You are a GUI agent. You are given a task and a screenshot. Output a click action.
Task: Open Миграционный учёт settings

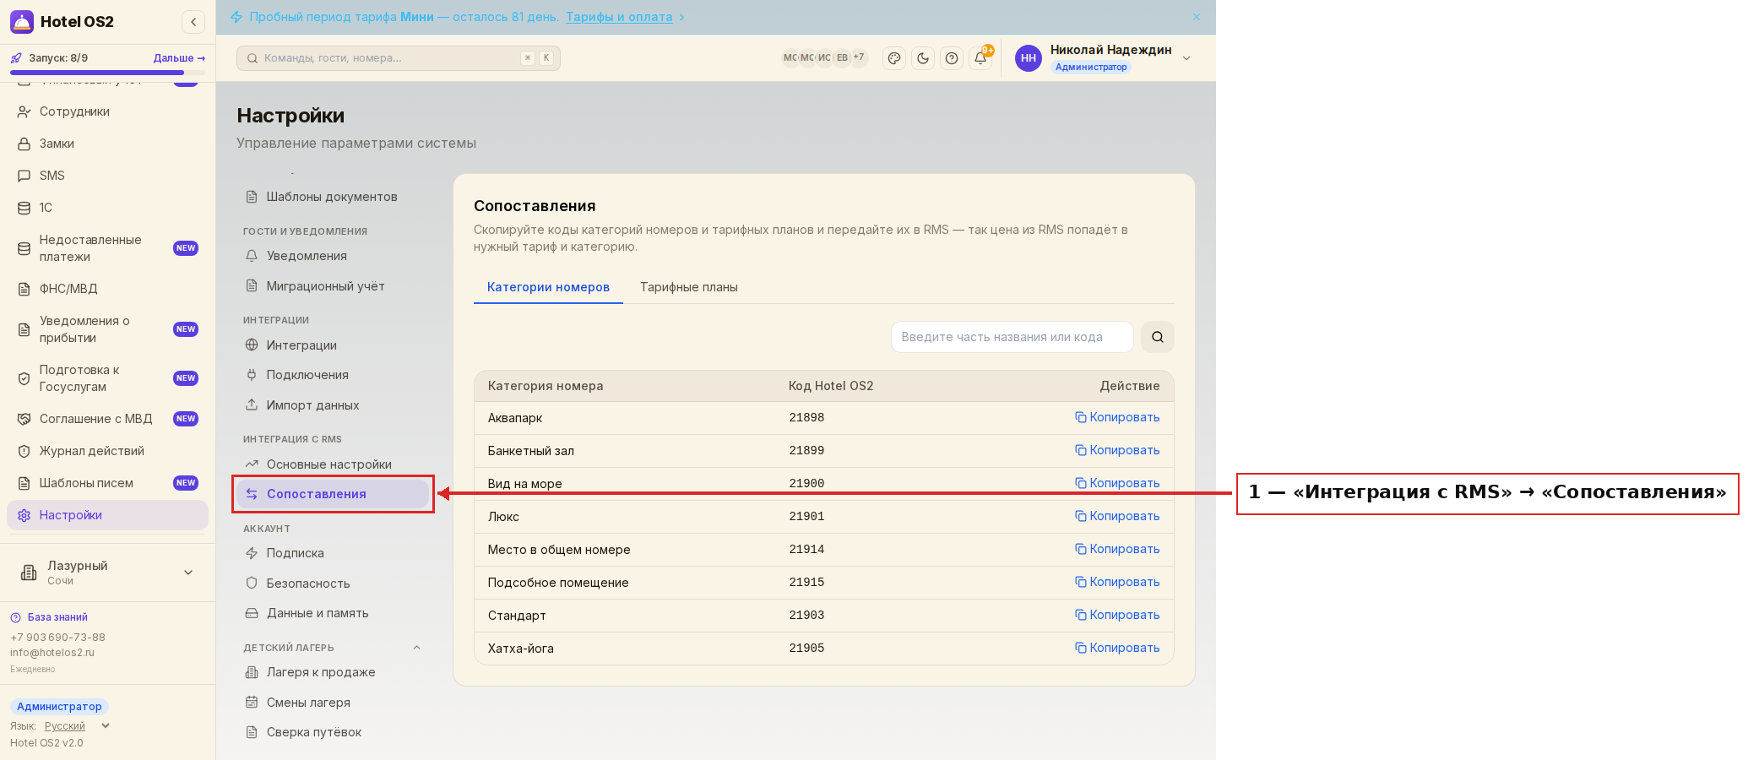333,286
